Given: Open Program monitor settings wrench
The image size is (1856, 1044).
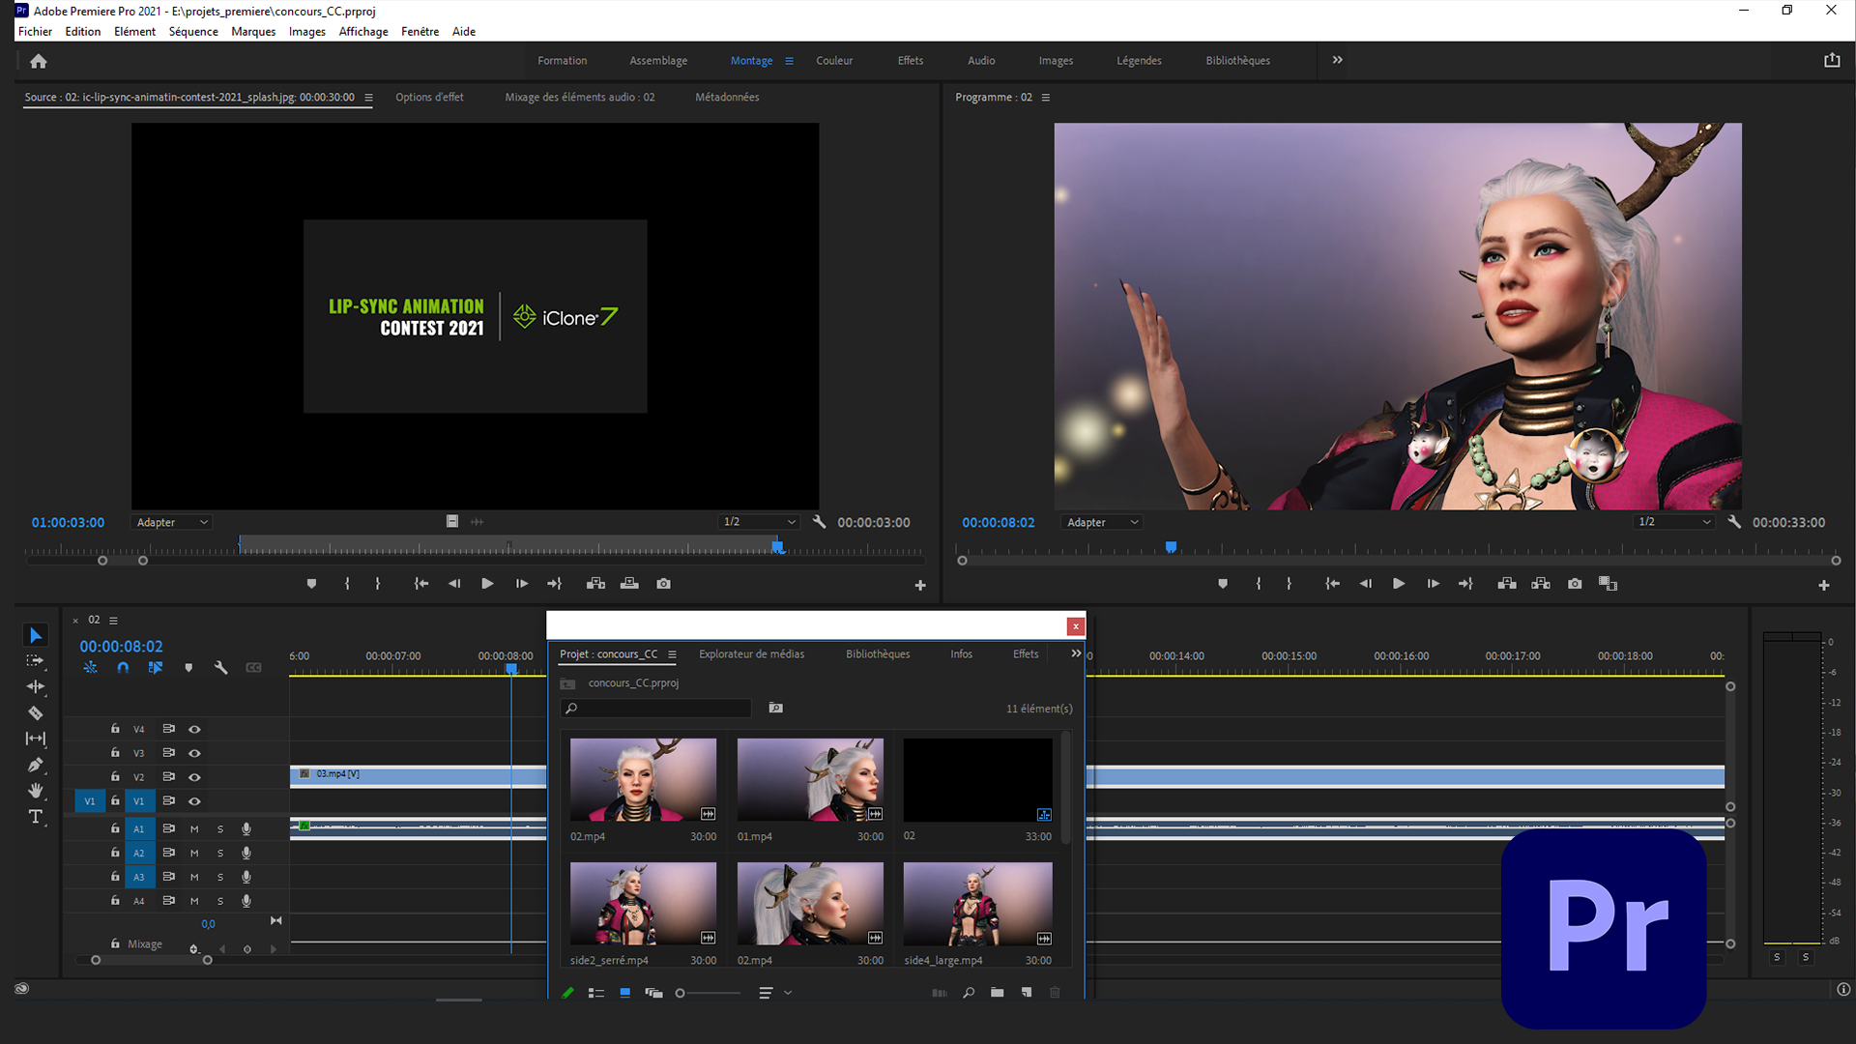Looking at the screenshot, I should tap(1734, 522).
